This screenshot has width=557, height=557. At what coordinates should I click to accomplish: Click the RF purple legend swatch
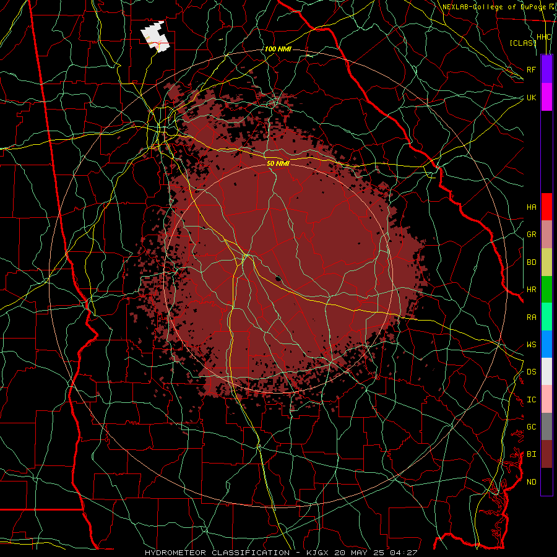coord(546,69)
